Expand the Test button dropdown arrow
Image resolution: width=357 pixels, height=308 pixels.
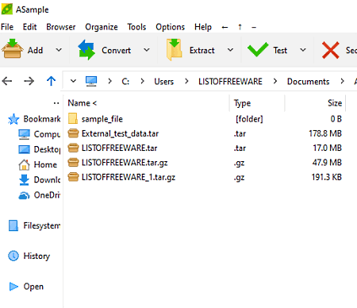click(303, 50)
